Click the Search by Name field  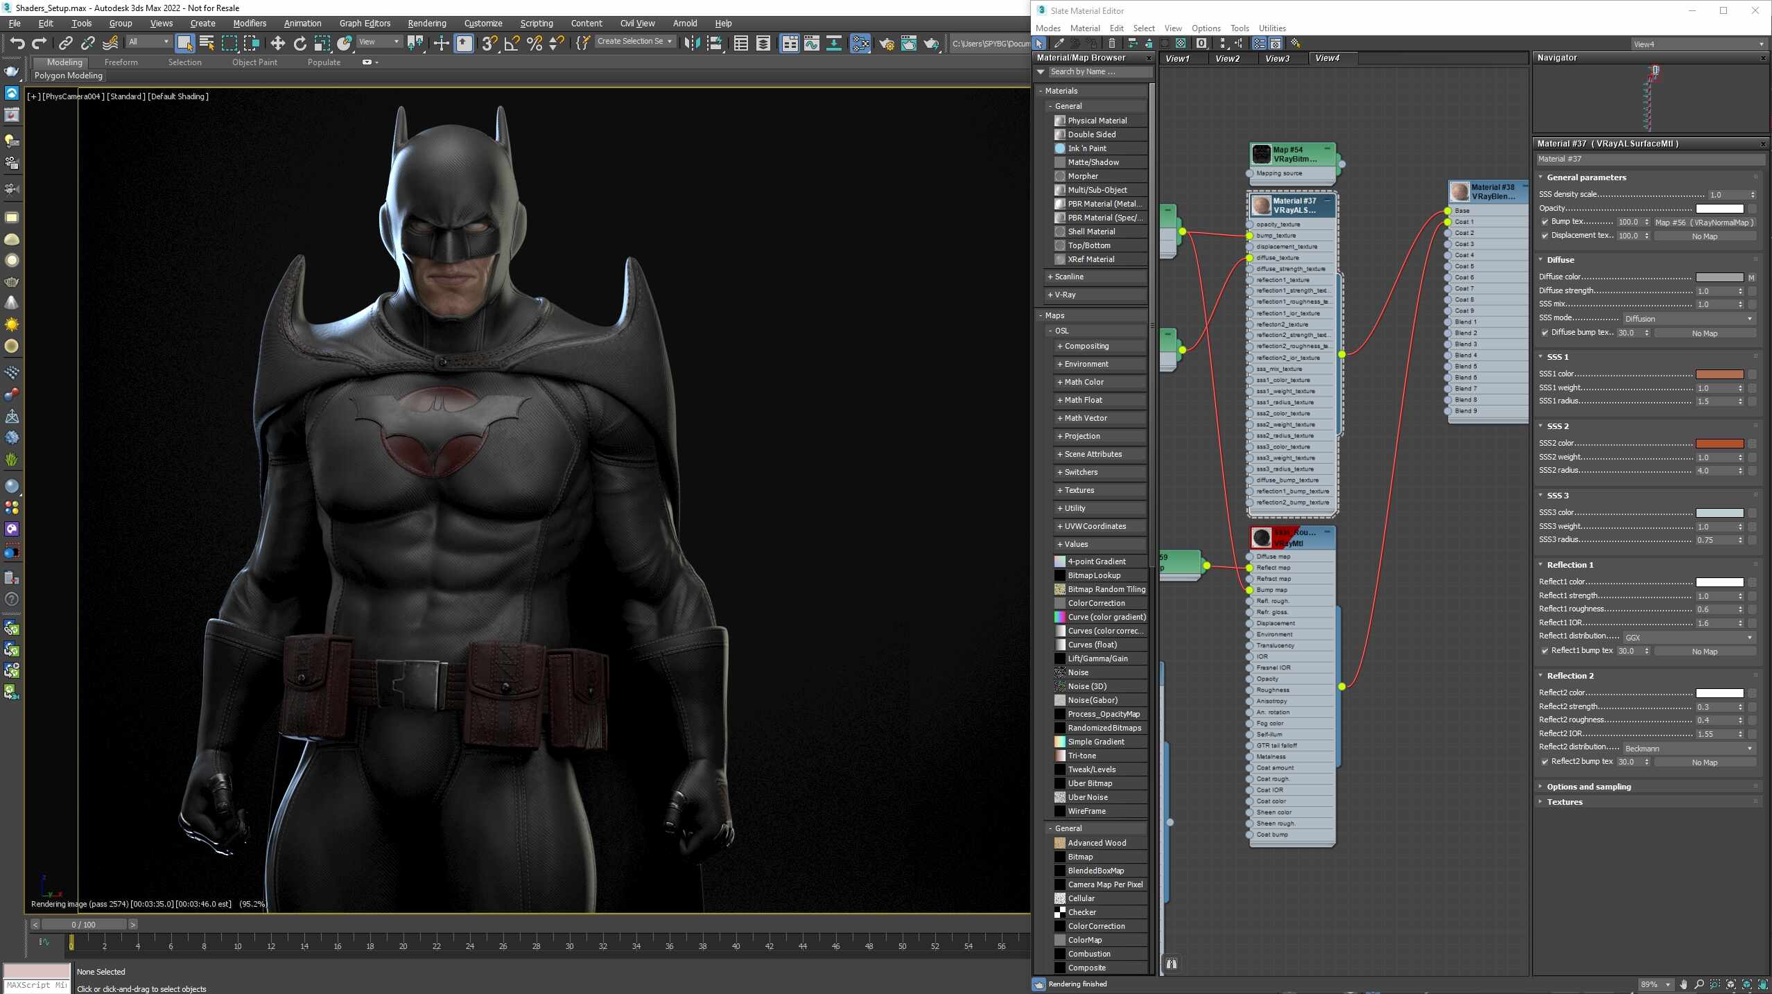[x=1098, y=72]
